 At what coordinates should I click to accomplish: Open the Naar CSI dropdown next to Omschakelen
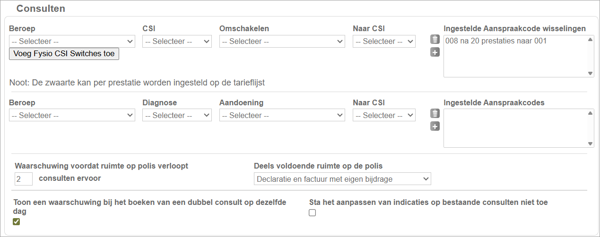(384, 42)
